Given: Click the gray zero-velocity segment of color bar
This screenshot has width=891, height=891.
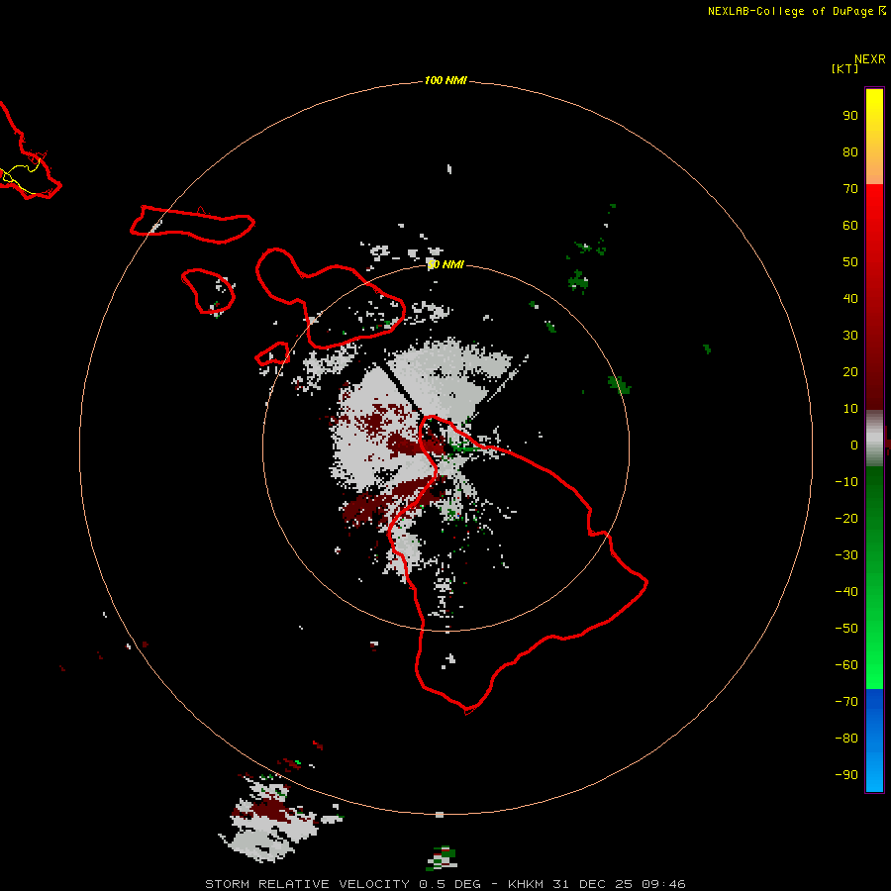Looking at the screenshot, I should [874, 439].
